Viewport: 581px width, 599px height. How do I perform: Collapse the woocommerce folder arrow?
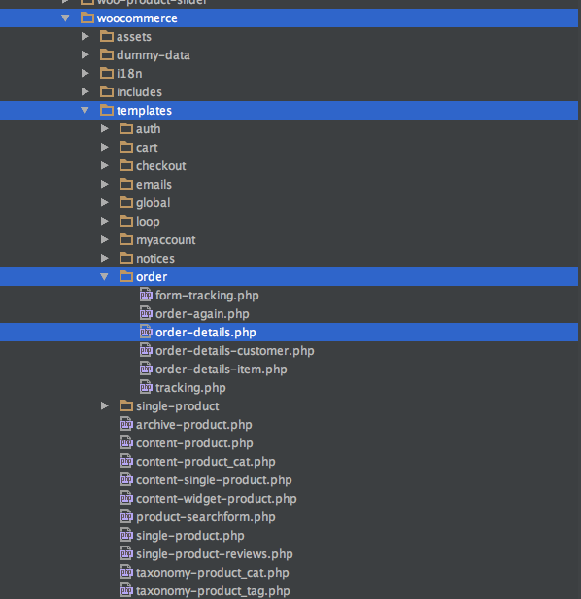coord(65,18)
